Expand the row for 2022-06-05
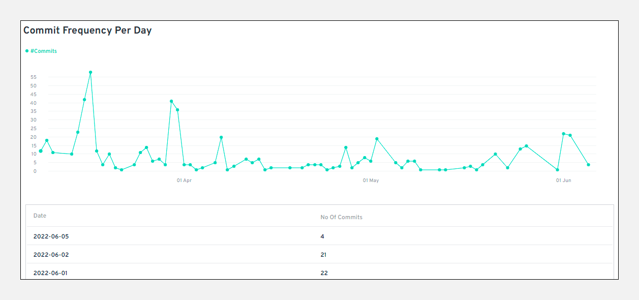 coord(51,236)
